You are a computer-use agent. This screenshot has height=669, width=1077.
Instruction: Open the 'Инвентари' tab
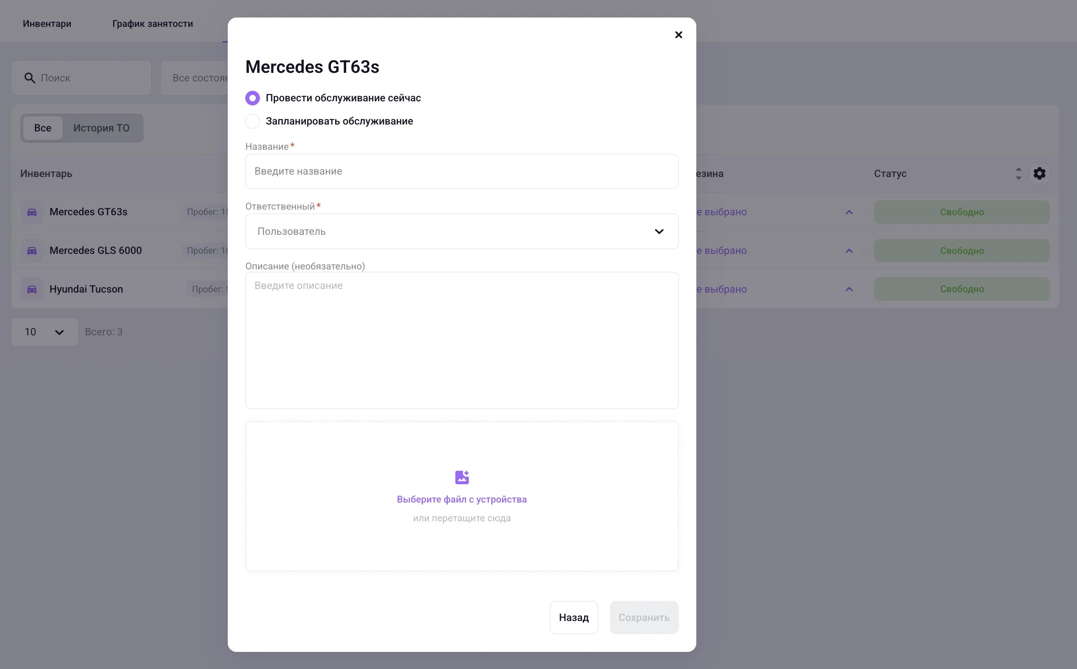tap(47, 24)
